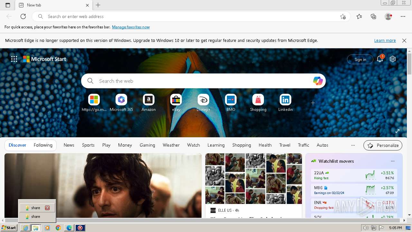Screen dimensions: 412x232
Task: Refresh the page with reload icon
Action: point(23,16)
